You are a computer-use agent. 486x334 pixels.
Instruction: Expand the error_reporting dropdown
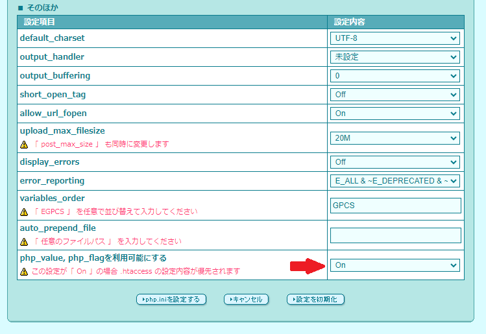click(395, 181)
